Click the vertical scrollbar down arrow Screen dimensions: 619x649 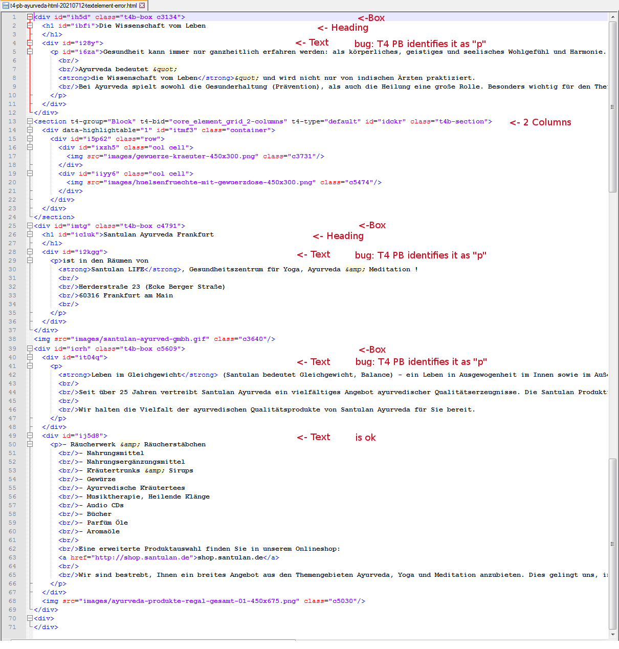613,634
